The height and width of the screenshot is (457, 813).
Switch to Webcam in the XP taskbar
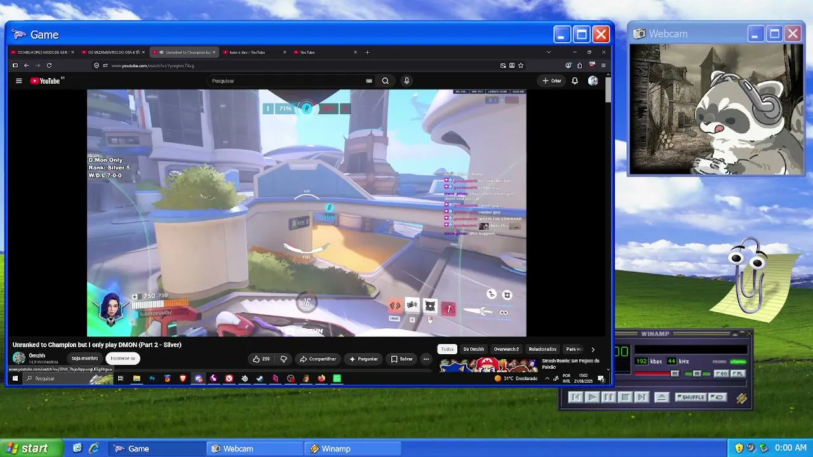pyautogui.click(x=254, y=449)
